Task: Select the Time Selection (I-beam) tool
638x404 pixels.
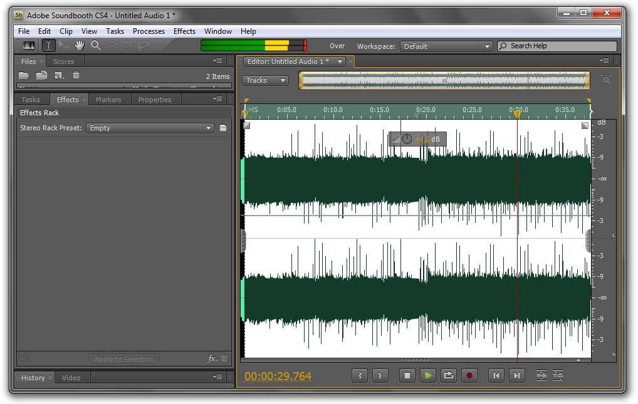Action: click(x=48, y=46)
